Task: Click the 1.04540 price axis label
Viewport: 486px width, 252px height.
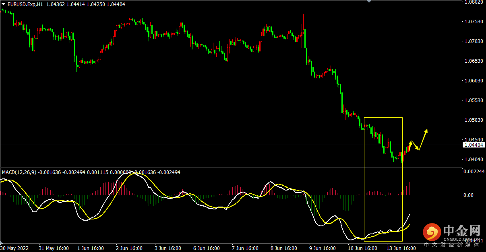Action: [x=474, y=139]
